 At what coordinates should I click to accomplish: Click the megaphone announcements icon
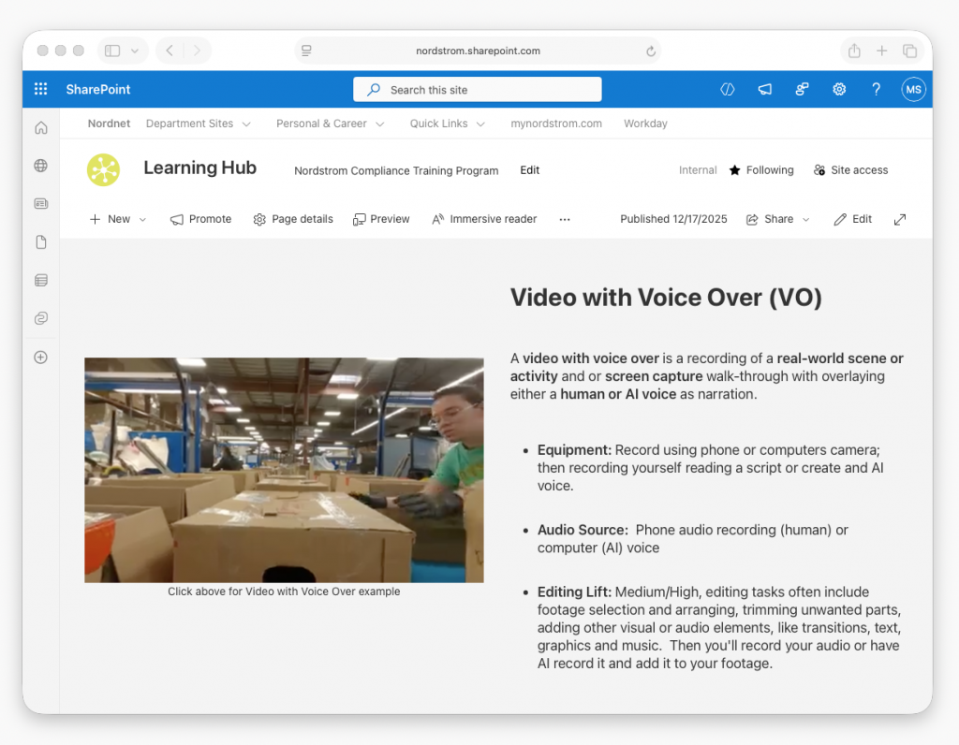(x=765, y=90)
